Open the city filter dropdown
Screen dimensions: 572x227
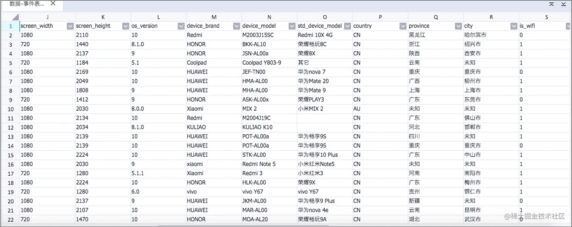pos(514,26)
